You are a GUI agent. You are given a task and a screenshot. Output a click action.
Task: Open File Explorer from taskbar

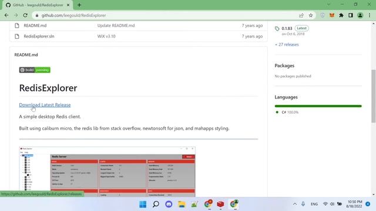click(x=182, y=204)
